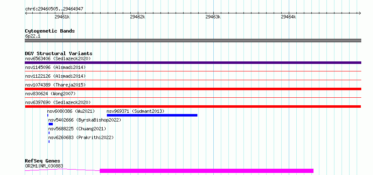Screen dimensions: 373x175
Task: Click the first nsv1145096 (Alsmadi2014) label
Action: (x=55, y=67)
